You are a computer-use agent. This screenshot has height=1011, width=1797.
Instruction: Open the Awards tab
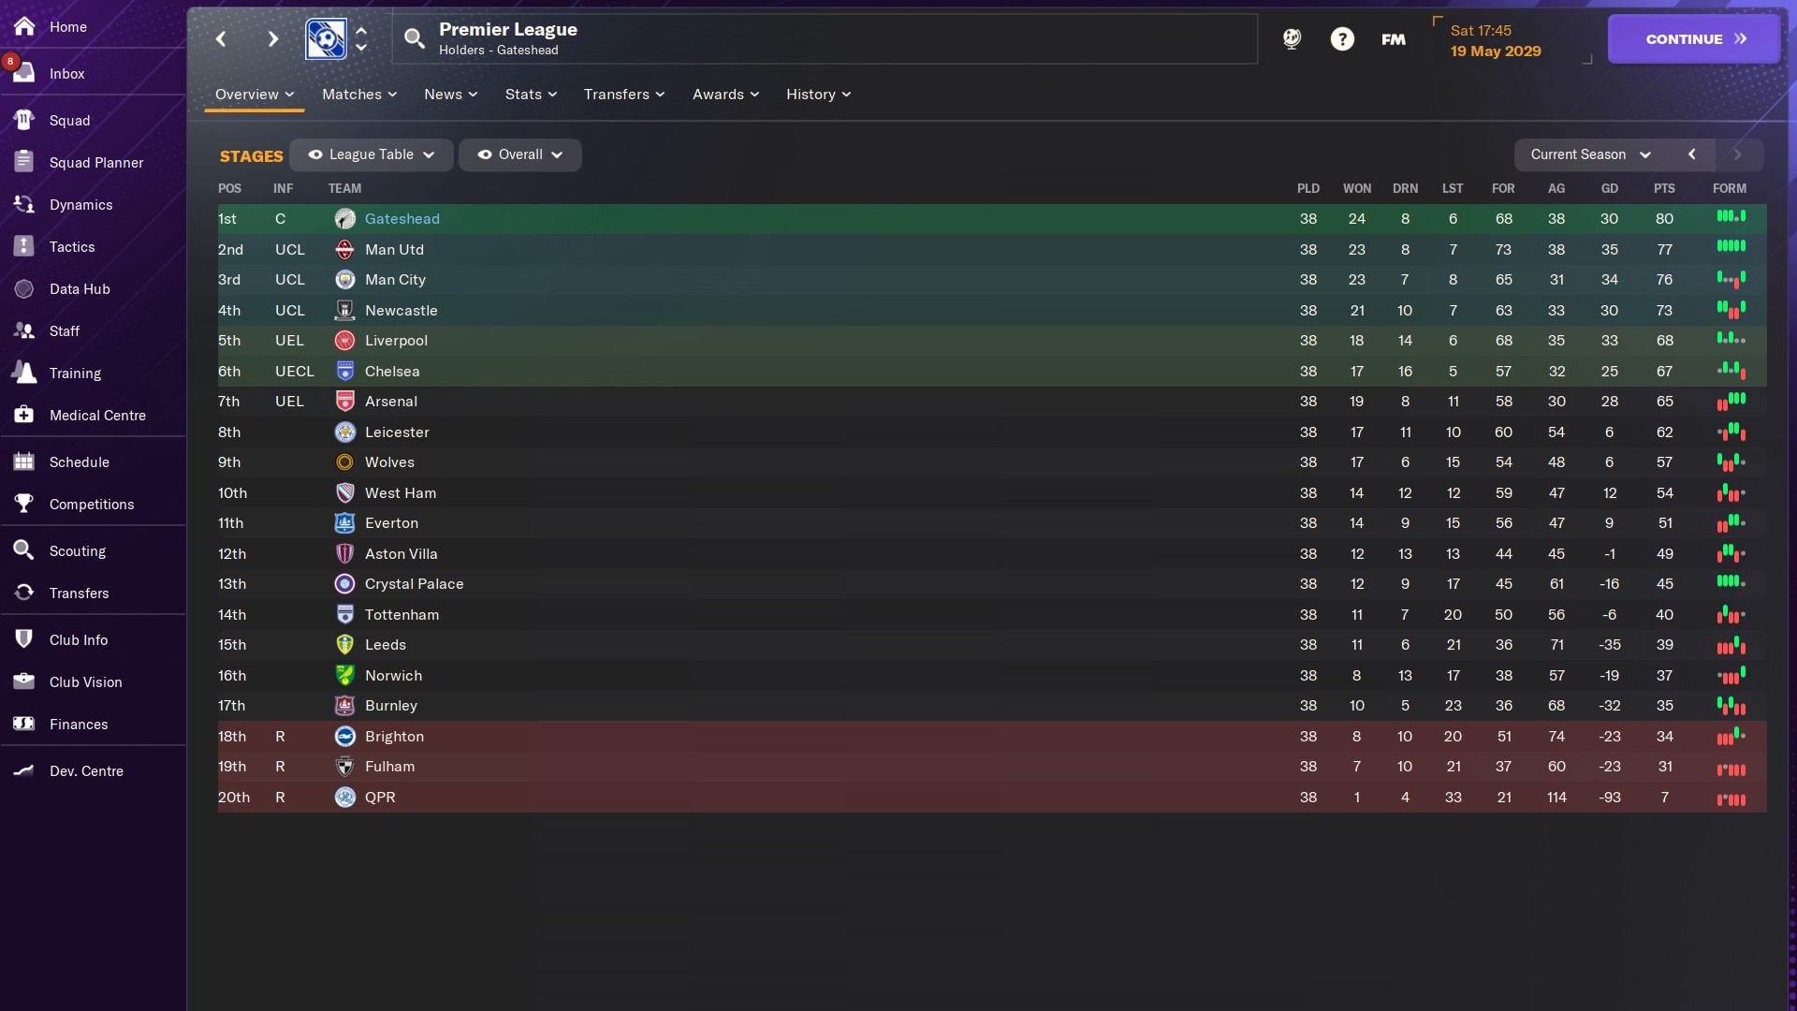click(x=725, y=95)
